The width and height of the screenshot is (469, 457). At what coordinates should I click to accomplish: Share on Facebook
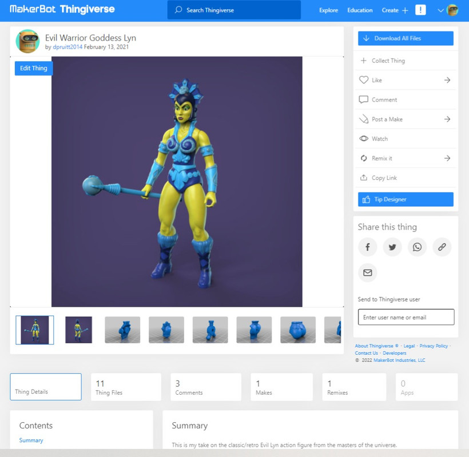coord(367,247)
